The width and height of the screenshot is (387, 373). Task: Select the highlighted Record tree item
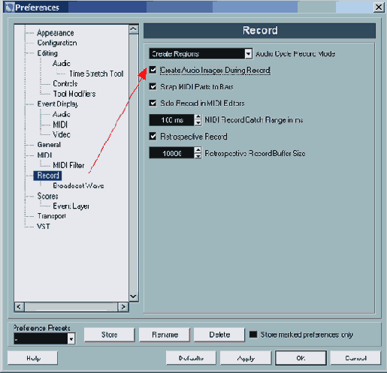coord(48,176)
